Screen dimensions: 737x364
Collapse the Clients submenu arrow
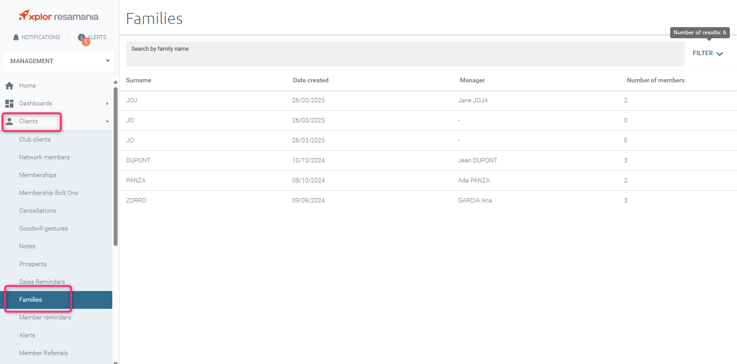pyautogui.click(x=107, y=121)
